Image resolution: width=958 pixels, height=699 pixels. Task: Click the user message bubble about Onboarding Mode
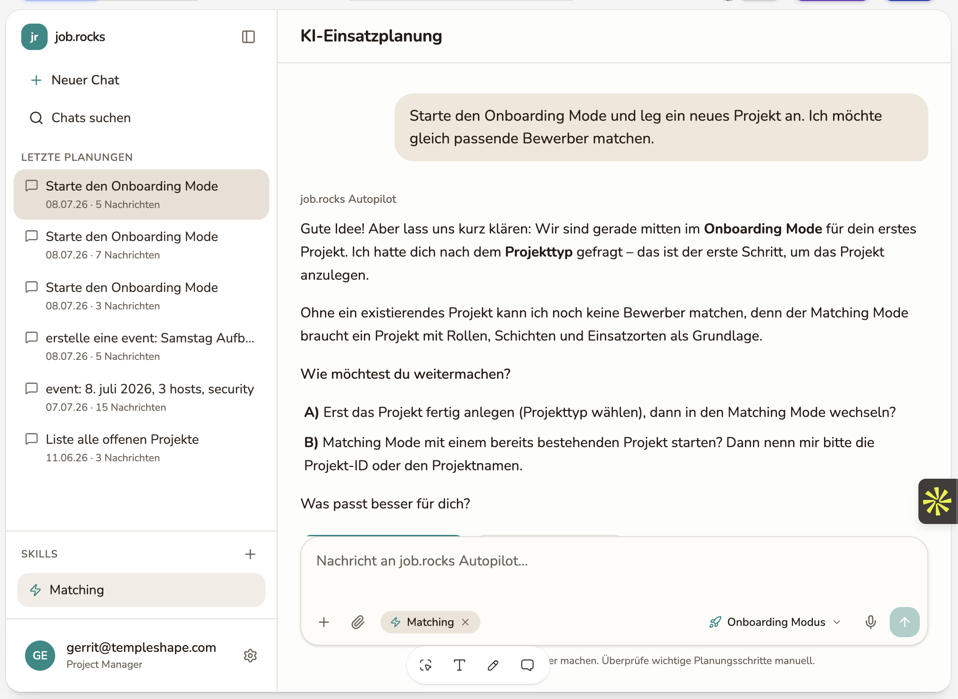(661, 127)
